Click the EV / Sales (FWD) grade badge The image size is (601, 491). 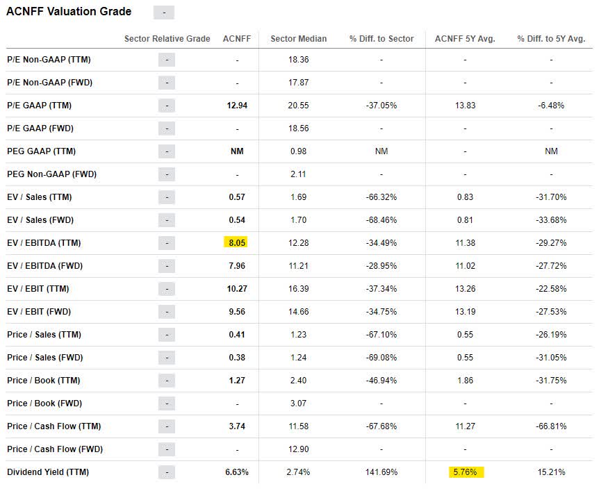tap(166, 220)
